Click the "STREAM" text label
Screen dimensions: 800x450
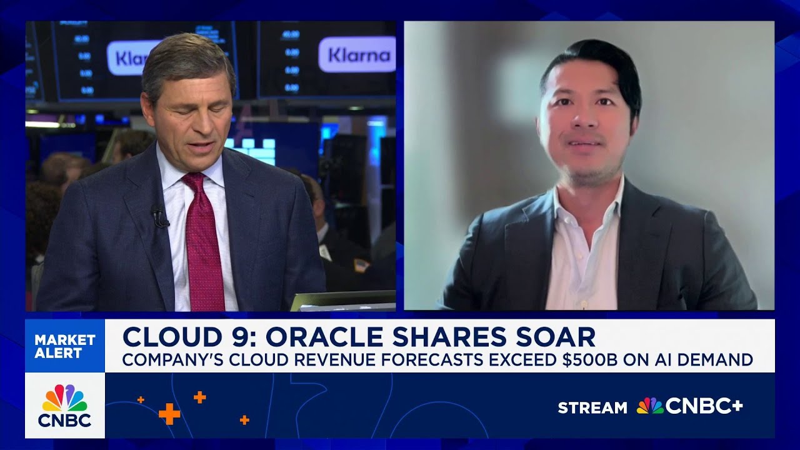tap(592, 407)
